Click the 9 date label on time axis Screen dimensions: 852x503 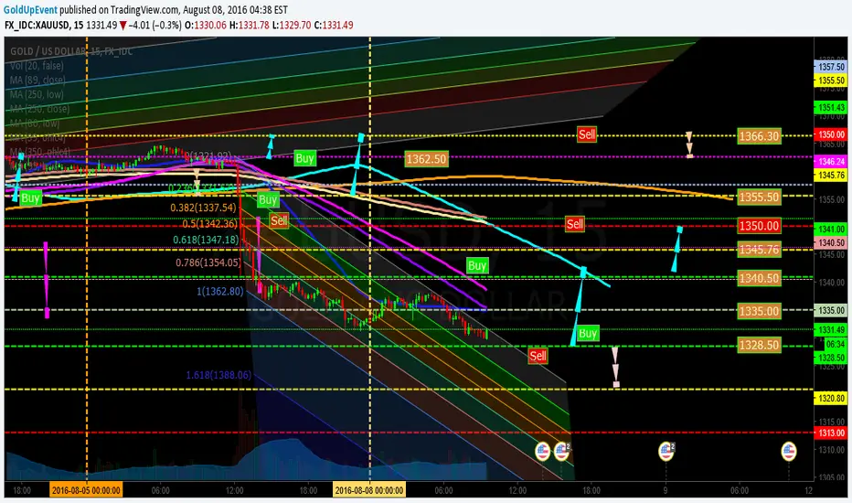(666, 490)
